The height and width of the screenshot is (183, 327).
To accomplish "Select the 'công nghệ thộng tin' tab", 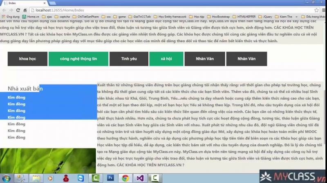I will [78, 59].
